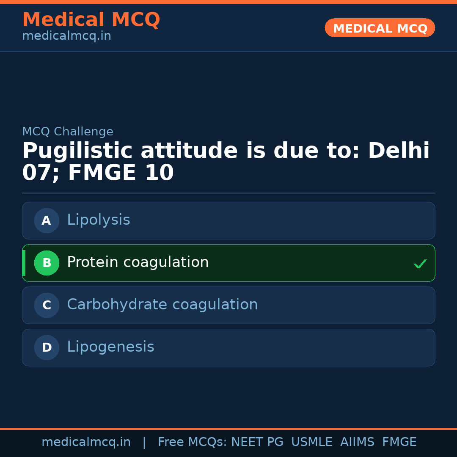457x457 pixels.
Task: Click the circular A badge icon
Action: pyautogui.click(x=47, y=220)
